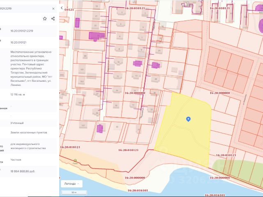Add parcel to favorites with star icon
This screenshot has height=197, width=263.
[x=45, y=18]
